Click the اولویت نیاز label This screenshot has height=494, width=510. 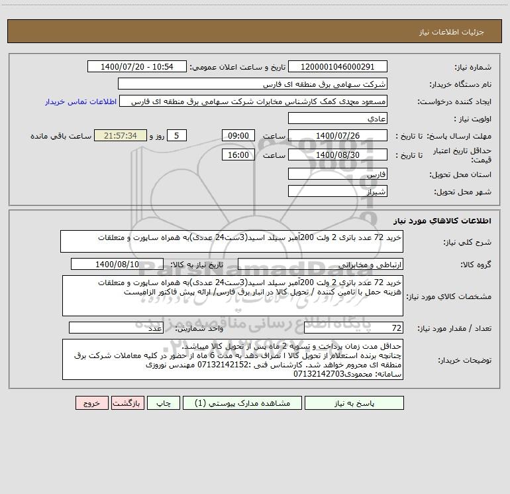tap(473, 119)
